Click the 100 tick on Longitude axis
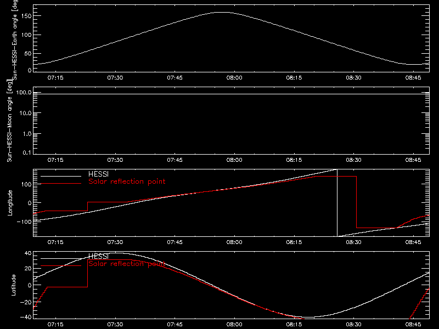 [26, 184]
